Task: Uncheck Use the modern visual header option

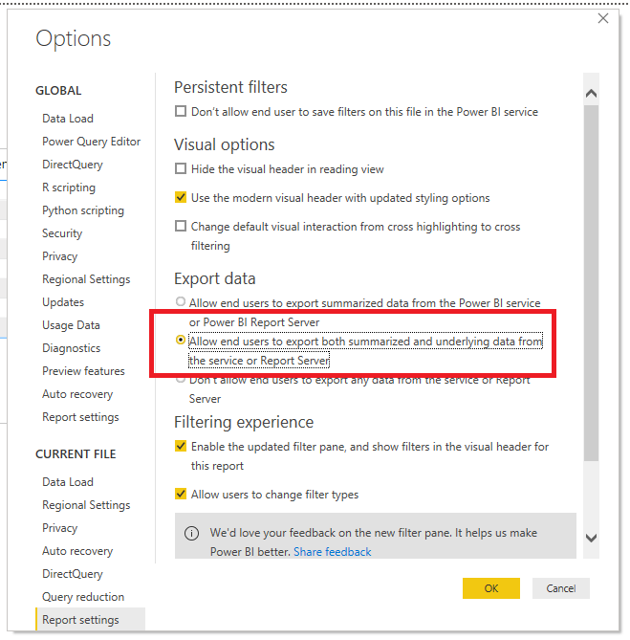Action: (181, 197)
